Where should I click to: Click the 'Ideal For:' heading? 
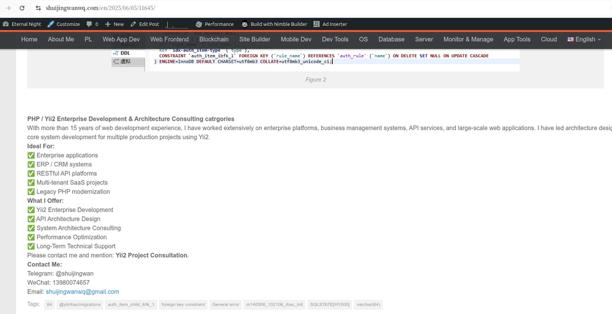(x=41, y=146)
